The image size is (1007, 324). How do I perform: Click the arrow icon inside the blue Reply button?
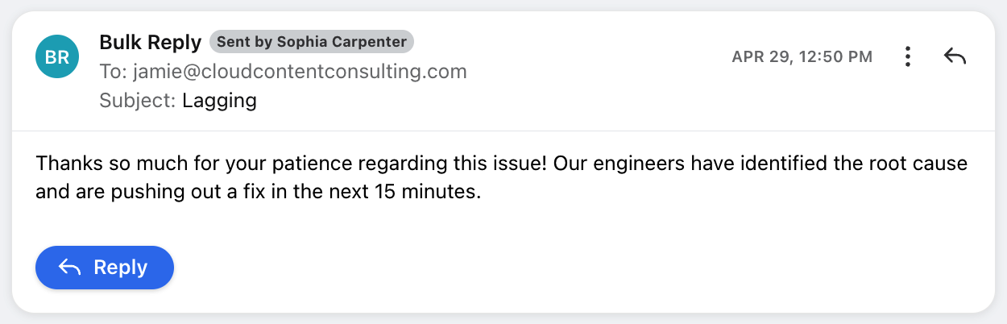tap(70, 268)
